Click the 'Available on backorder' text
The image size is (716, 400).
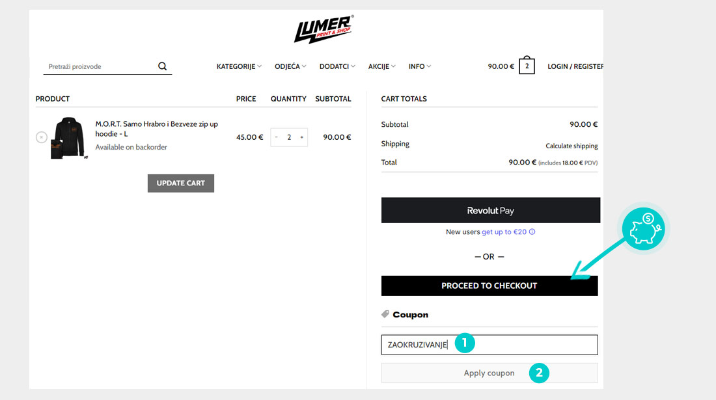click(x=131, y=147)
